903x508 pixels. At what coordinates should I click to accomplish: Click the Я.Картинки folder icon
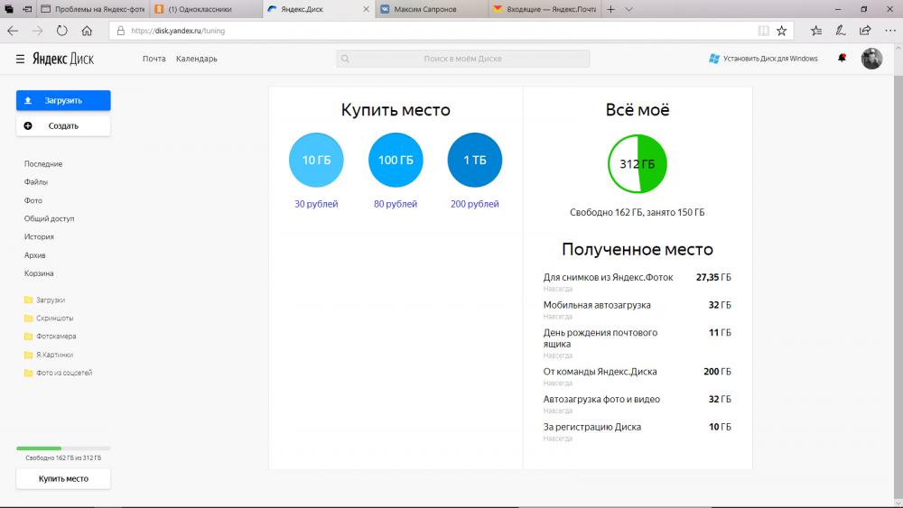28,355
